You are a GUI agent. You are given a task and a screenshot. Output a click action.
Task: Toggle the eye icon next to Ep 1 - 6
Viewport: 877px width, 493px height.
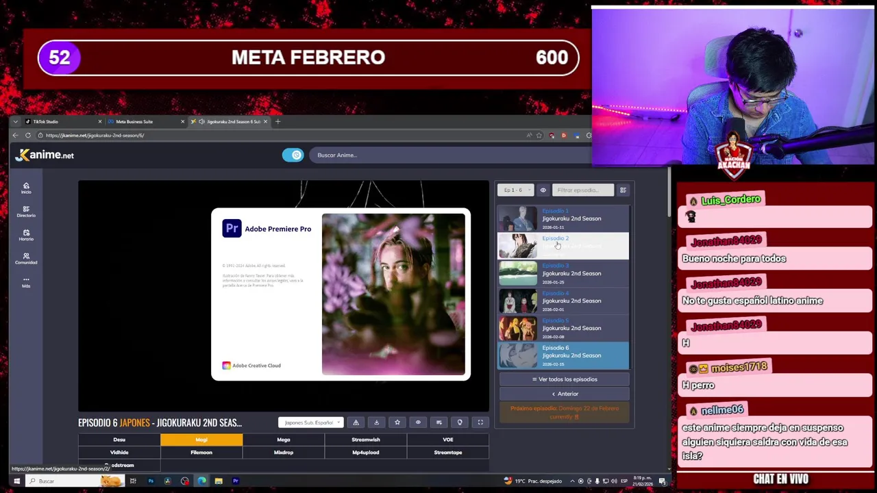pos(543,190)
